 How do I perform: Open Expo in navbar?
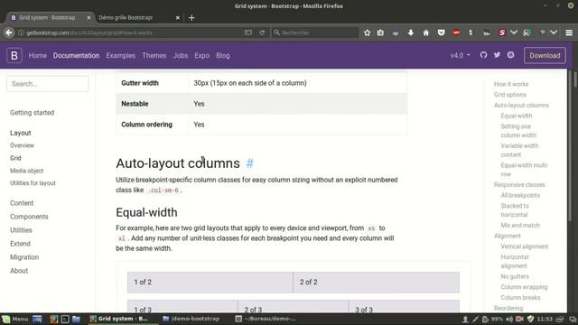tap(202, 55)
